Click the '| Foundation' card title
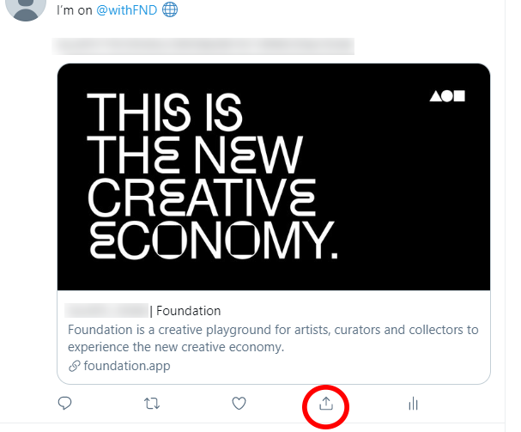Screen dimensions: 521x432 pyautogui.click(x=185, y=311)
